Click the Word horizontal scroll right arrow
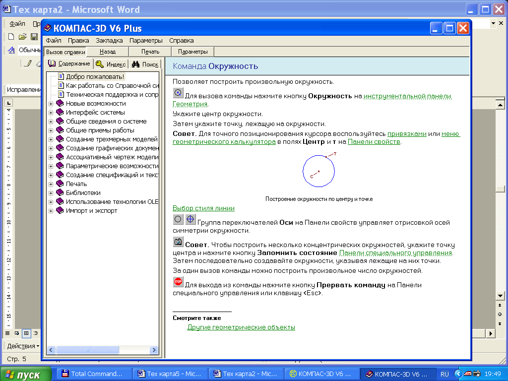The width and height of the screenshot is (508, 381). pyautogui.click(x=491, y=333)
